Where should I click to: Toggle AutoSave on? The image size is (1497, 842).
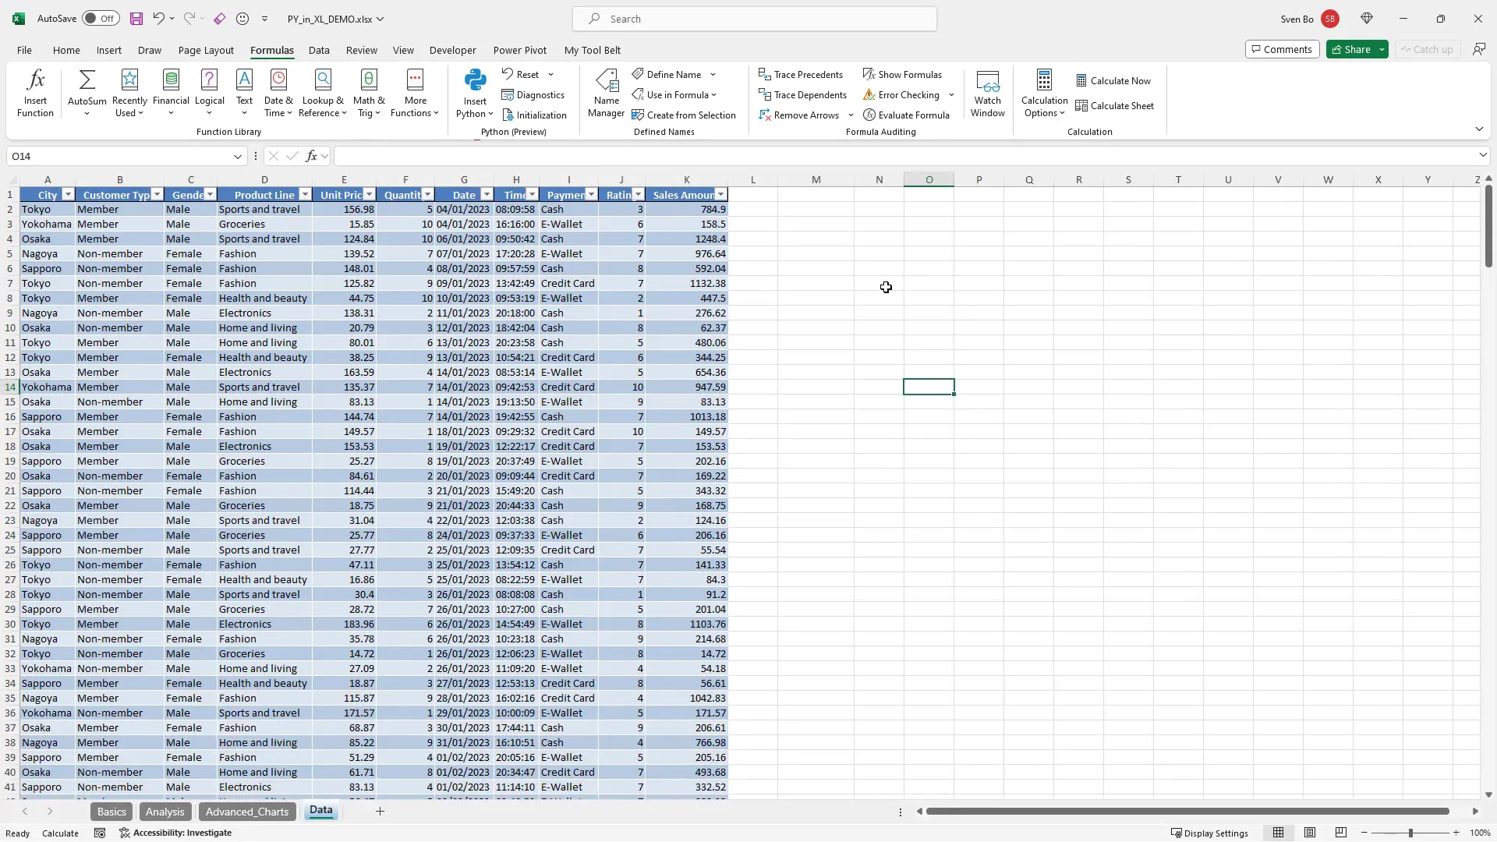click(100, 18)
